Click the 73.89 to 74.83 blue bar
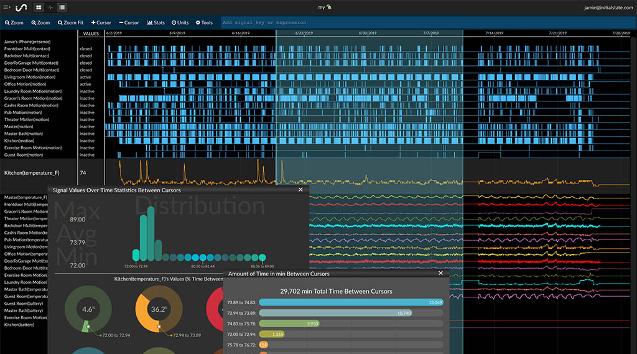The width and height of the screenshot is (637, 354). click(x=350, y=302)
